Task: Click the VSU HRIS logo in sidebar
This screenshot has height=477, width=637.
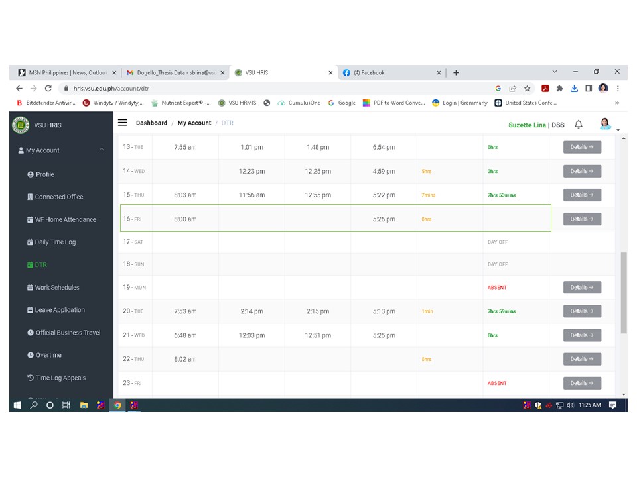Action: [x=21, y=125]
